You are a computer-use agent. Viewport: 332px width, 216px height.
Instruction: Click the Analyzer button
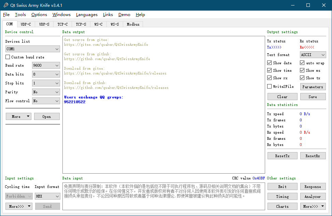[313, 197]
